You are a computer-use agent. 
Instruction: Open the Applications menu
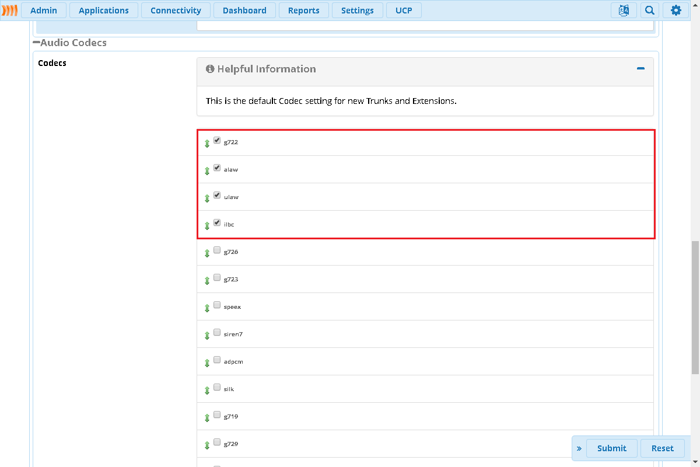[x=104, y=11]
